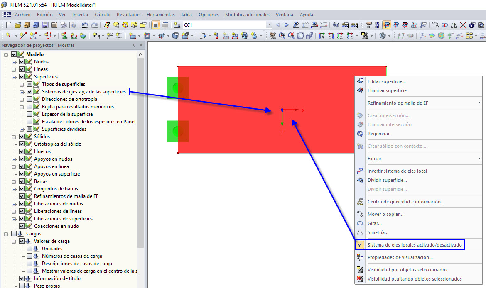Uncheck the Modelo checkbox
This screenshot has width=486, height=288.
click(14, 54)
